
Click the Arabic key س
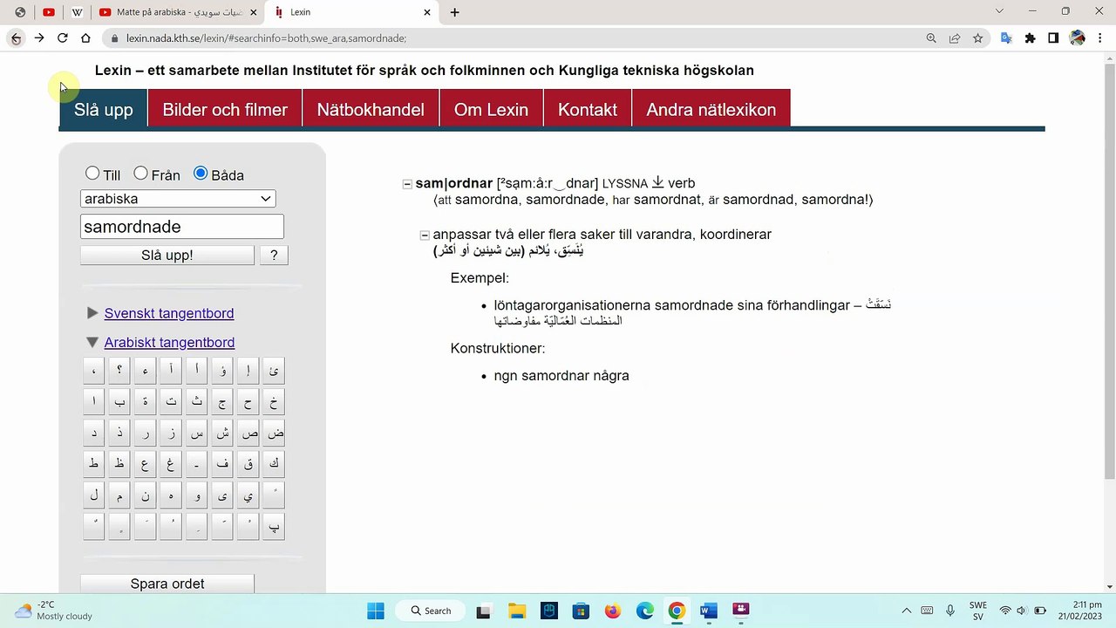(197, 433)
